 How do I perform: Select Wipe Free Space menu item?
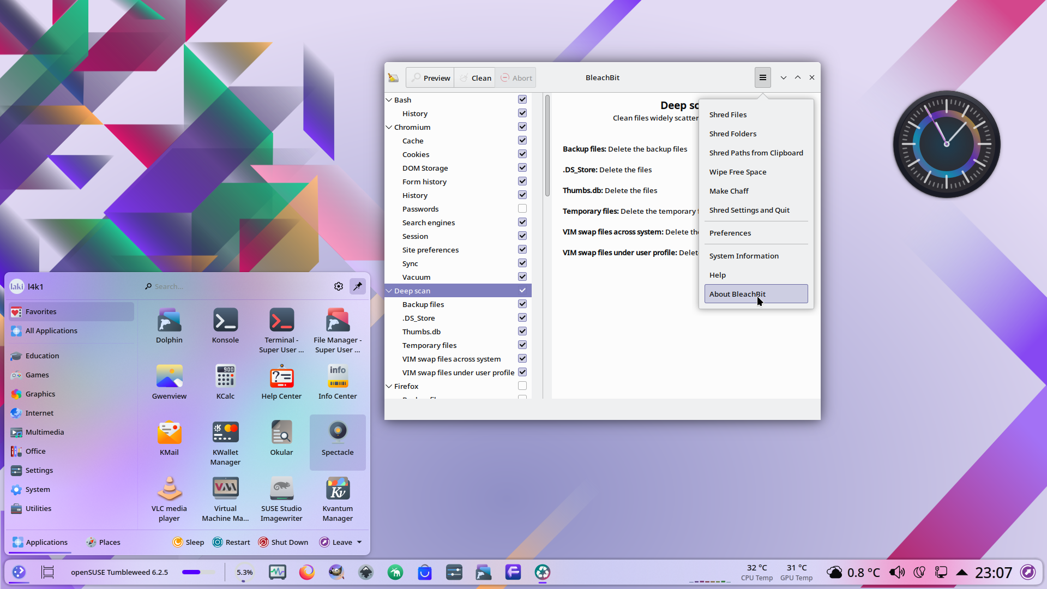[756, 172]
